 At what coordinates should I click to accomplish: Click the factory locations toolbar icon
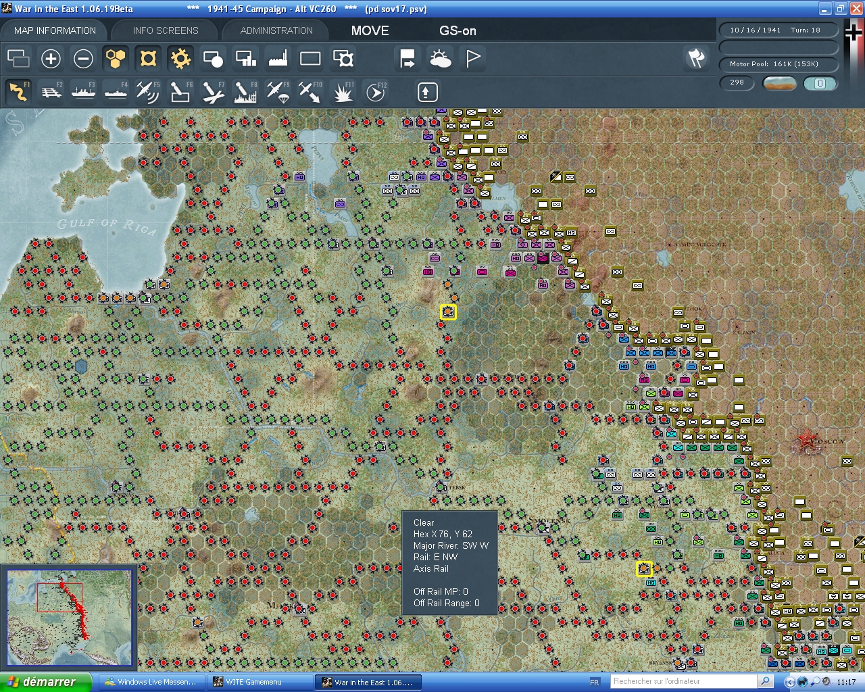pyautogui.click(x=278, y=59)
